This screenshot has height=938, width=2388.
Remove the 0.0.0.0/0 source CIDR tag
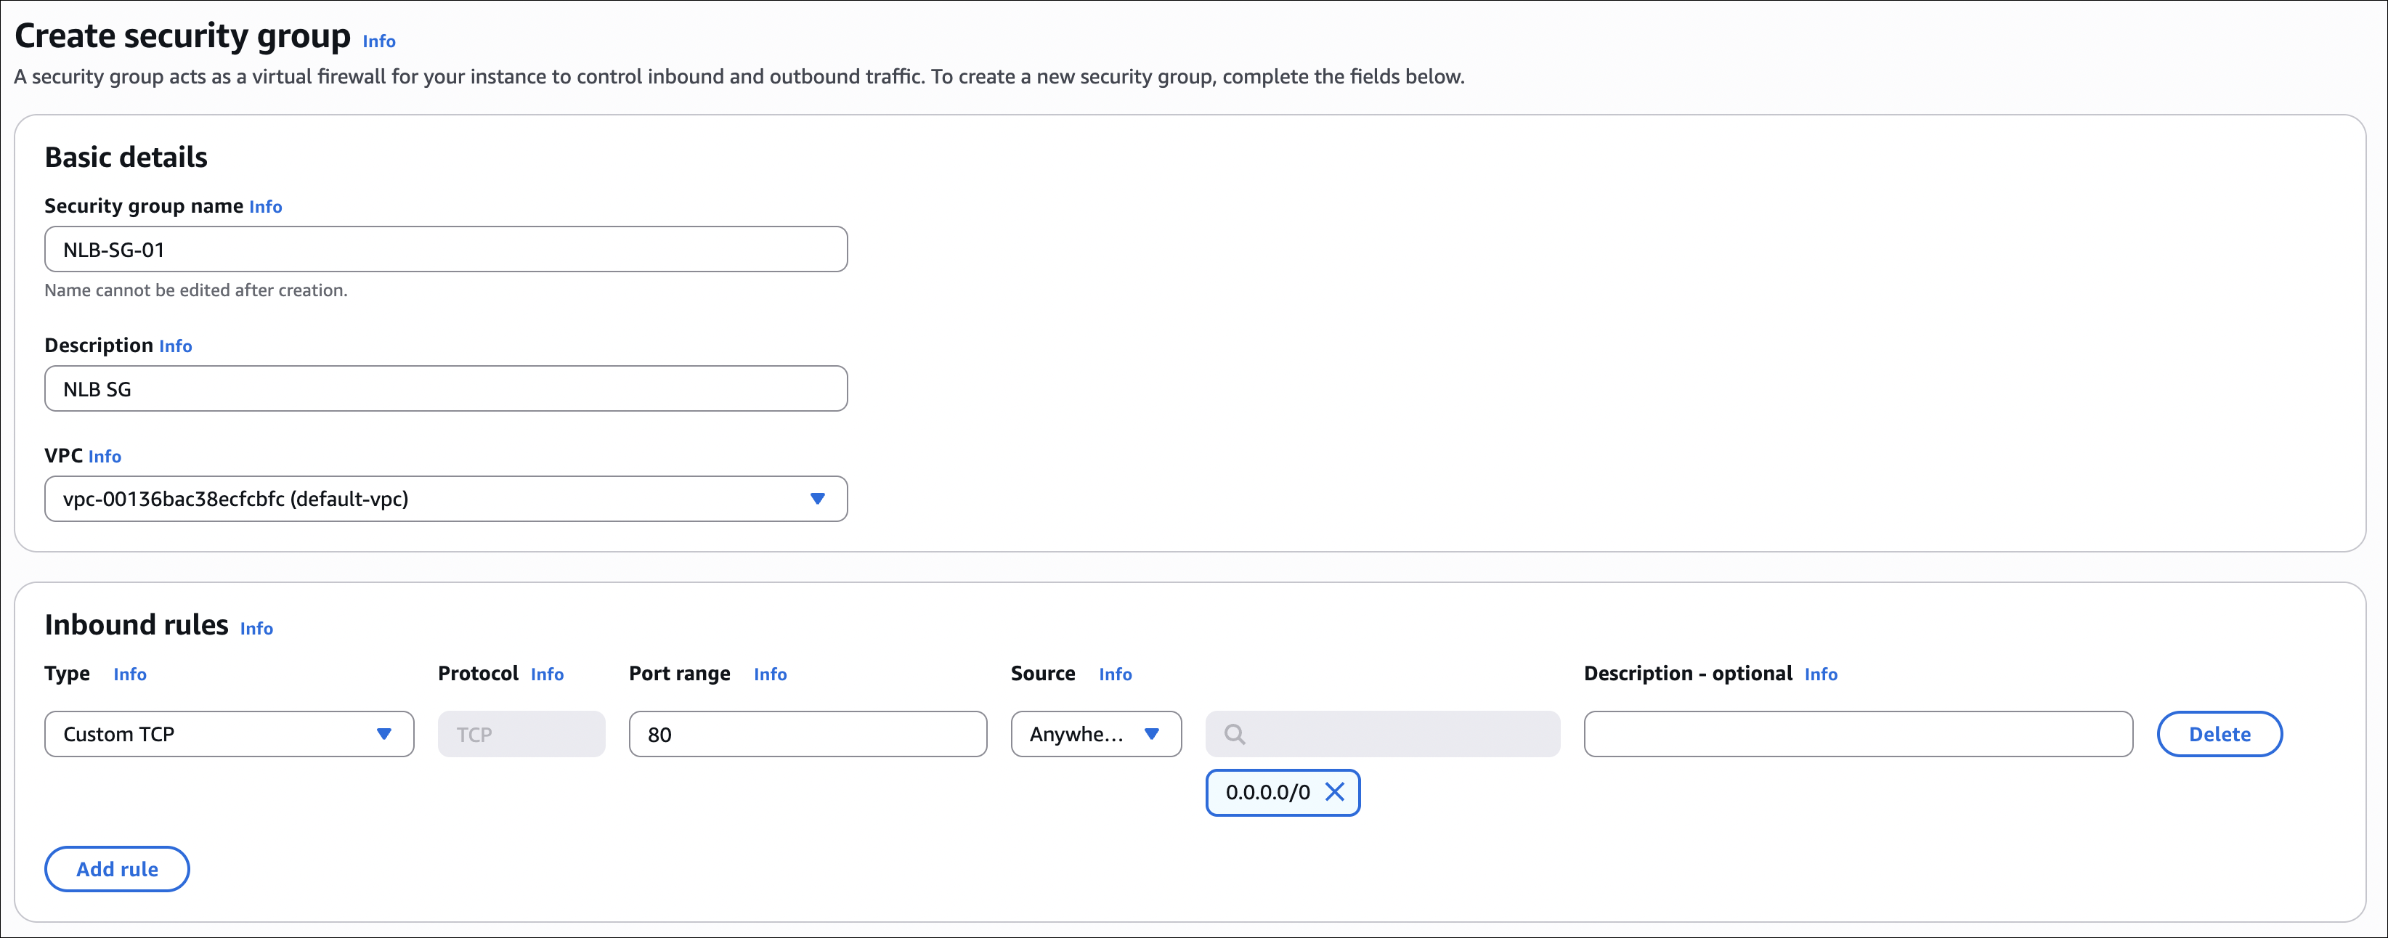tap(1334, 791)
